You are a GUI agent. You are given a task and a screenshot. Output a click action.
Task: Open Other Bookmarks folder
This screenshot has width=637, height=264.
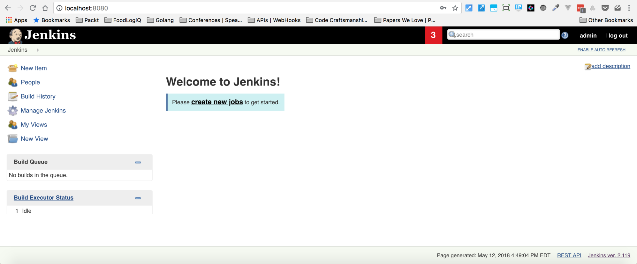(606, 20)
